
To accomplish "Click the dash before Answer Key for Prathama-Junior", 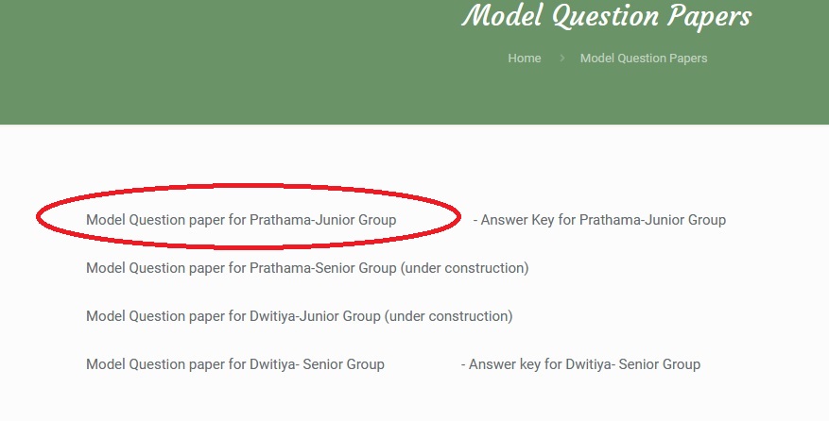I will 475,220.
